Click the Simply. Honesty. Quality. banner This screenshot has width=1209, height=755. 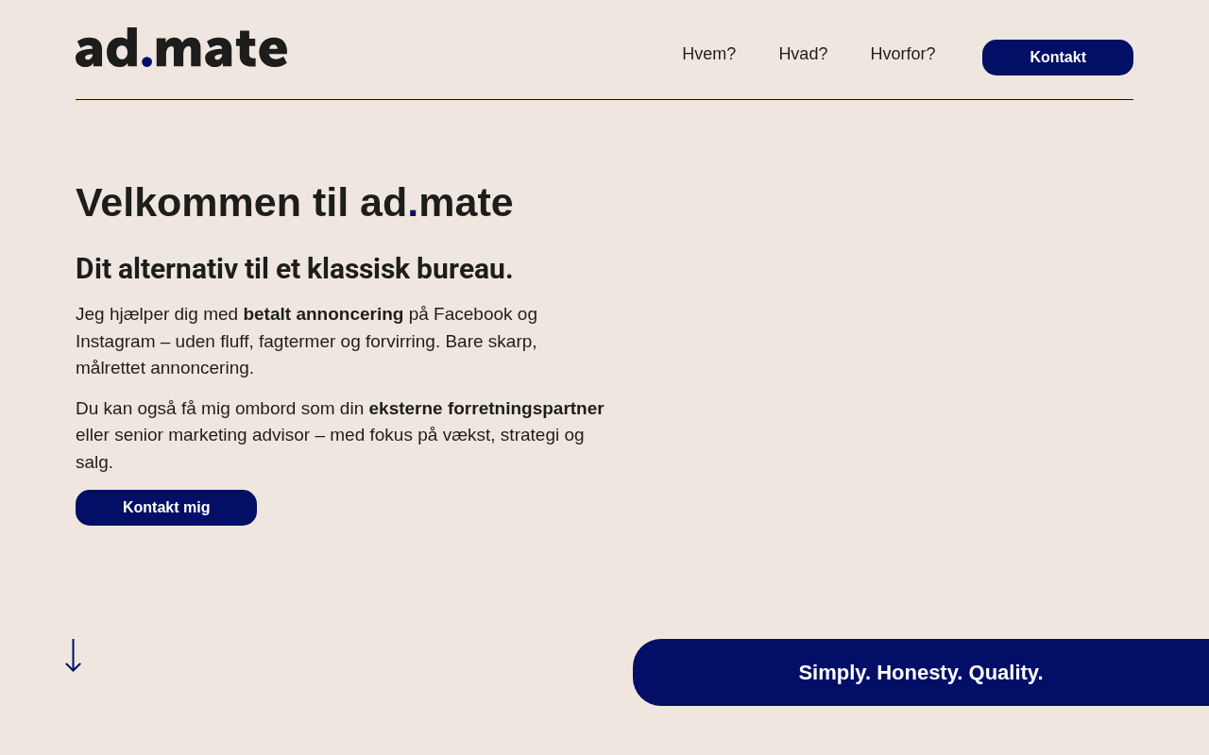(920, 672)
